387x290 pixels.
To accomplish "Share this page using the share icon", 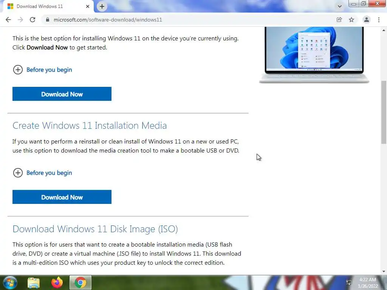I will click(x=339, y=20).
